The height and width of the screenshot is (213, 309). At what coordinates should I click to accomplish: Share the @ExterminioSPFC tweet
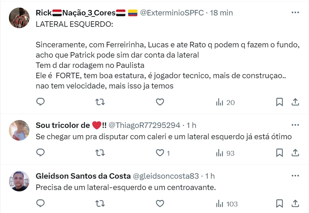(295, 102)
